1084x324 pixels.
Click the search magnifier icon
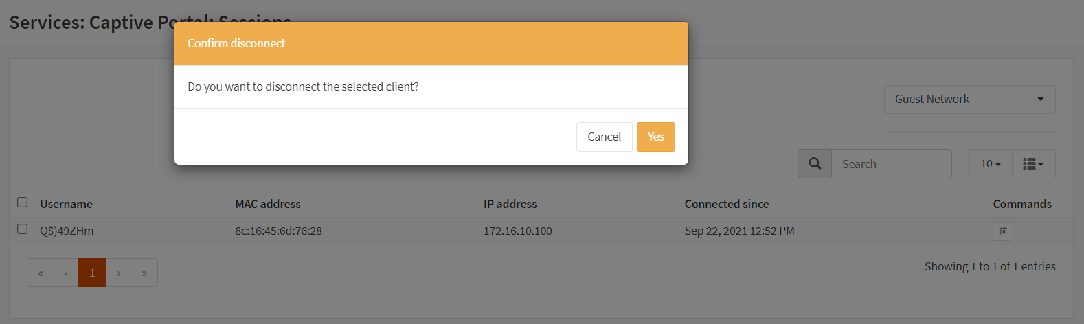pyautogui.click(x=815, y=164)
